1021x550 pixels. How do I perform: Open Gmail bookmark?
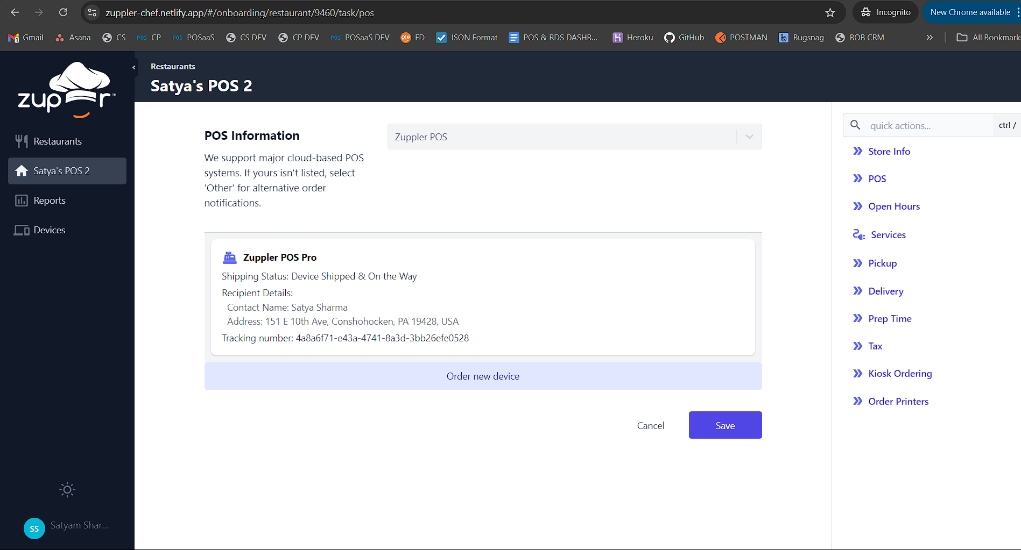(x=26, y=38)
